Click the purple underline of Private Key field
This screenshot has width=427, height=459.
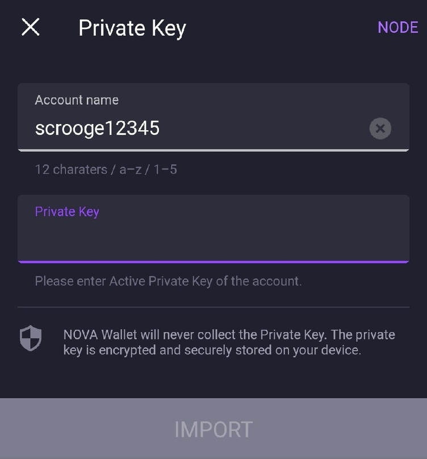[x=213, y=262]
